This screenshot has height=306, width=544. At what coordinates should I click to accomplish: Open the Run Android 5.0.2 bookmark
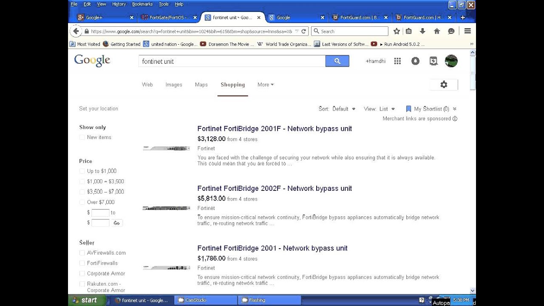click(398, 44)
